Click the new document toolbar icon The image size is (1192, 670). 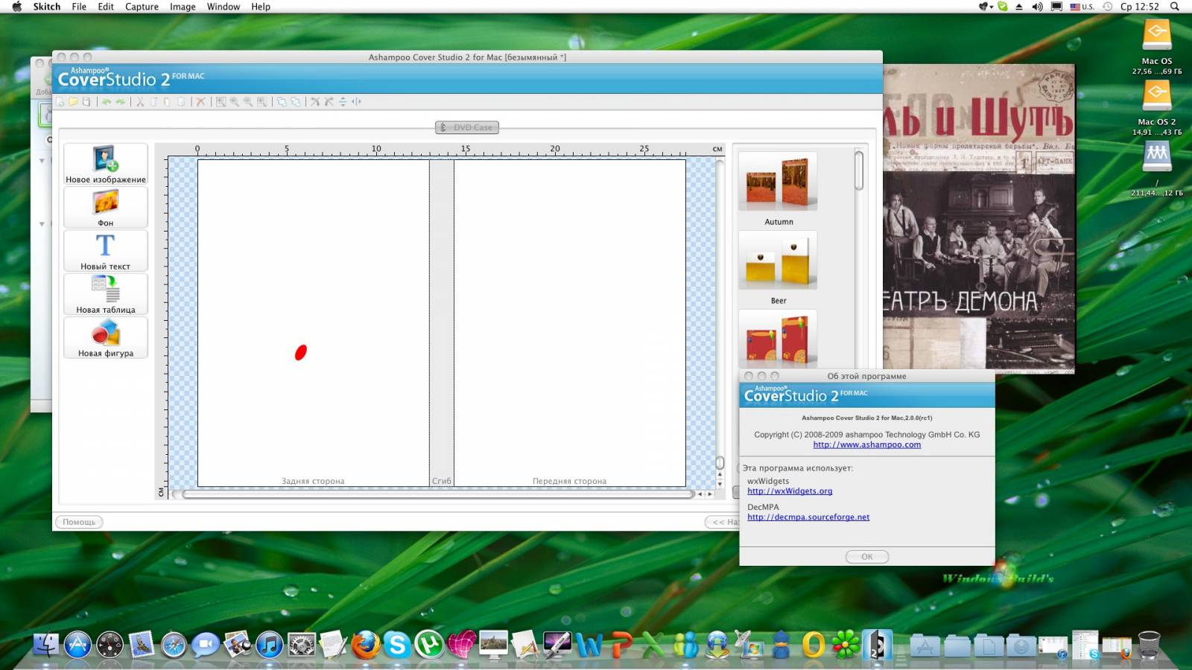click(60, 102)
